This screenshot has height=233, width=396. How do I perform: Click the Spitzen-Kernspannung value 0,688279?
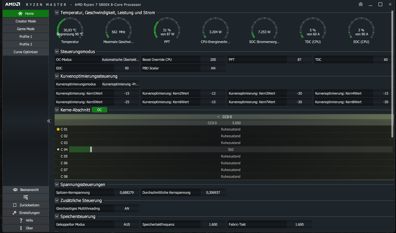point(127,192)
